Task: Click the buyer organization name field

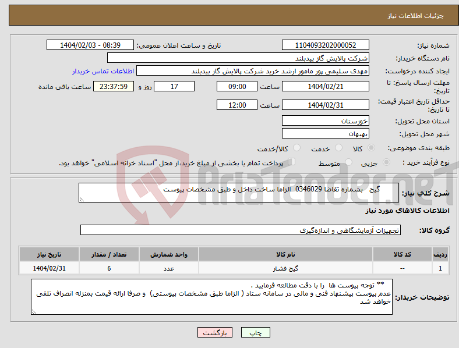Action: 238,58
